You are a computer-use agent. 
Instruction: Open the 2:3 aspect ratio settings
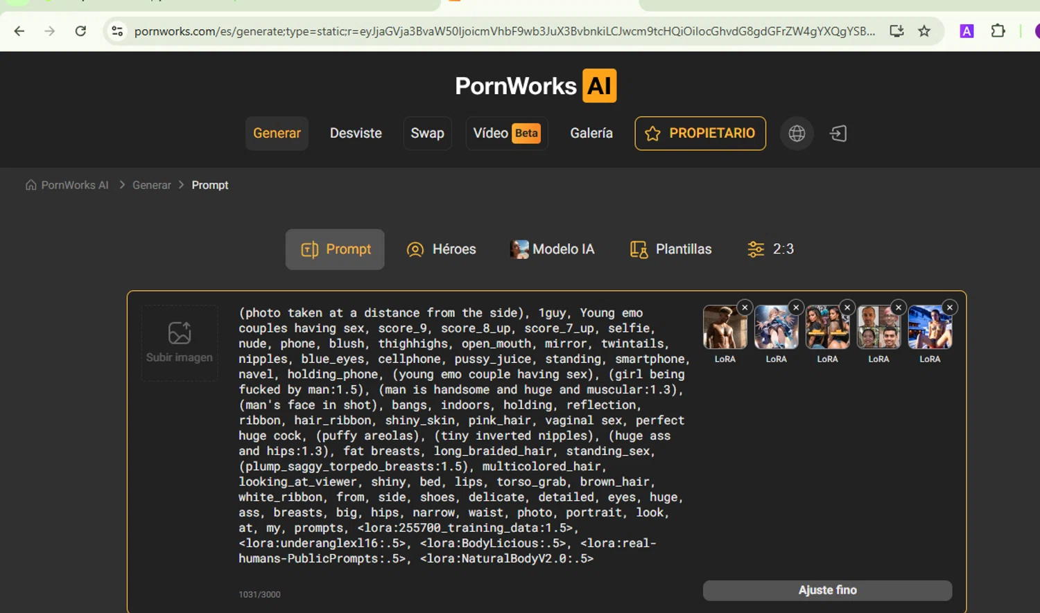(x=770, y=249)
